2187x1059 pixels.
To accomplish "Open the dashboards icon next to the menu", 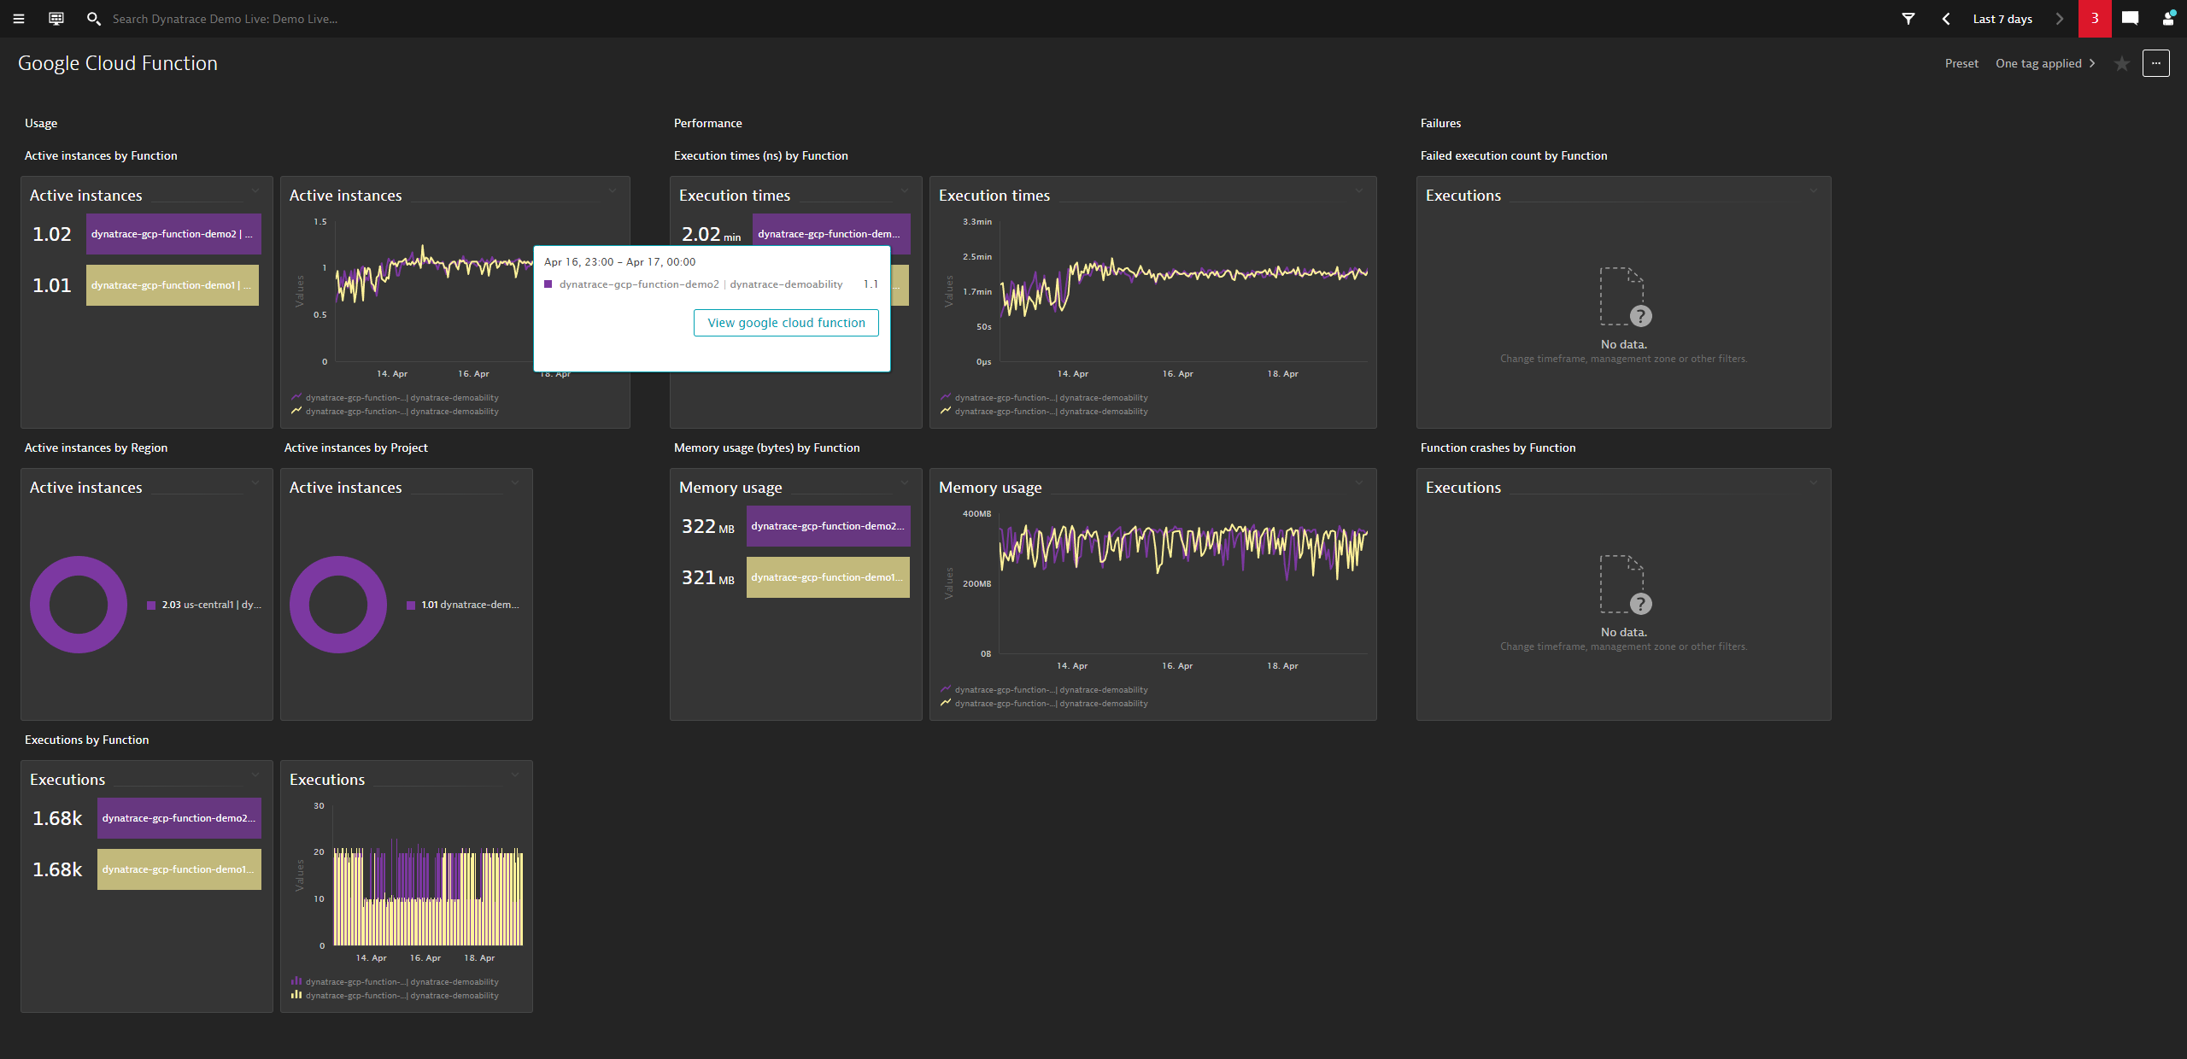I will point(55,19).
